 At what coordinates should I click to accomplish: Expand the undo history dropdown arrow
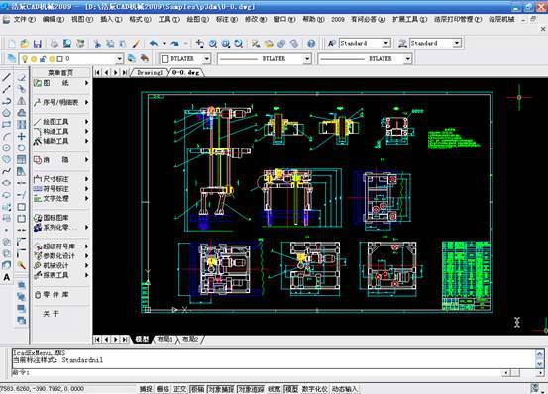pos(164,44)
